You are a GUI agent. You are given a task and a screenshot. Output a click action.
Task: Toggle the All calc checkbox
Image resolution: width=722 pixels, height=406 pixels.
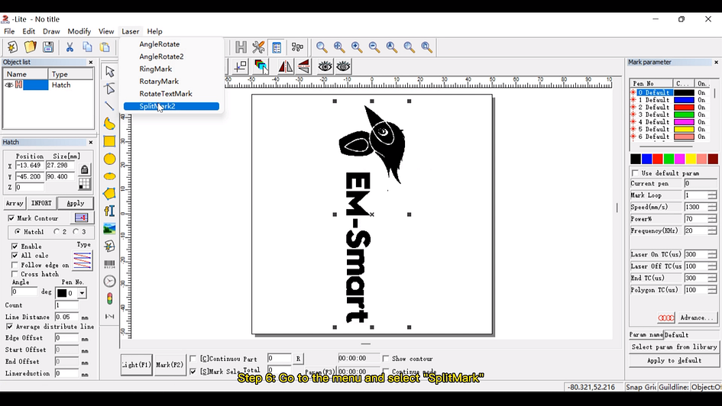pyautogui.click(x=15, y=256)
